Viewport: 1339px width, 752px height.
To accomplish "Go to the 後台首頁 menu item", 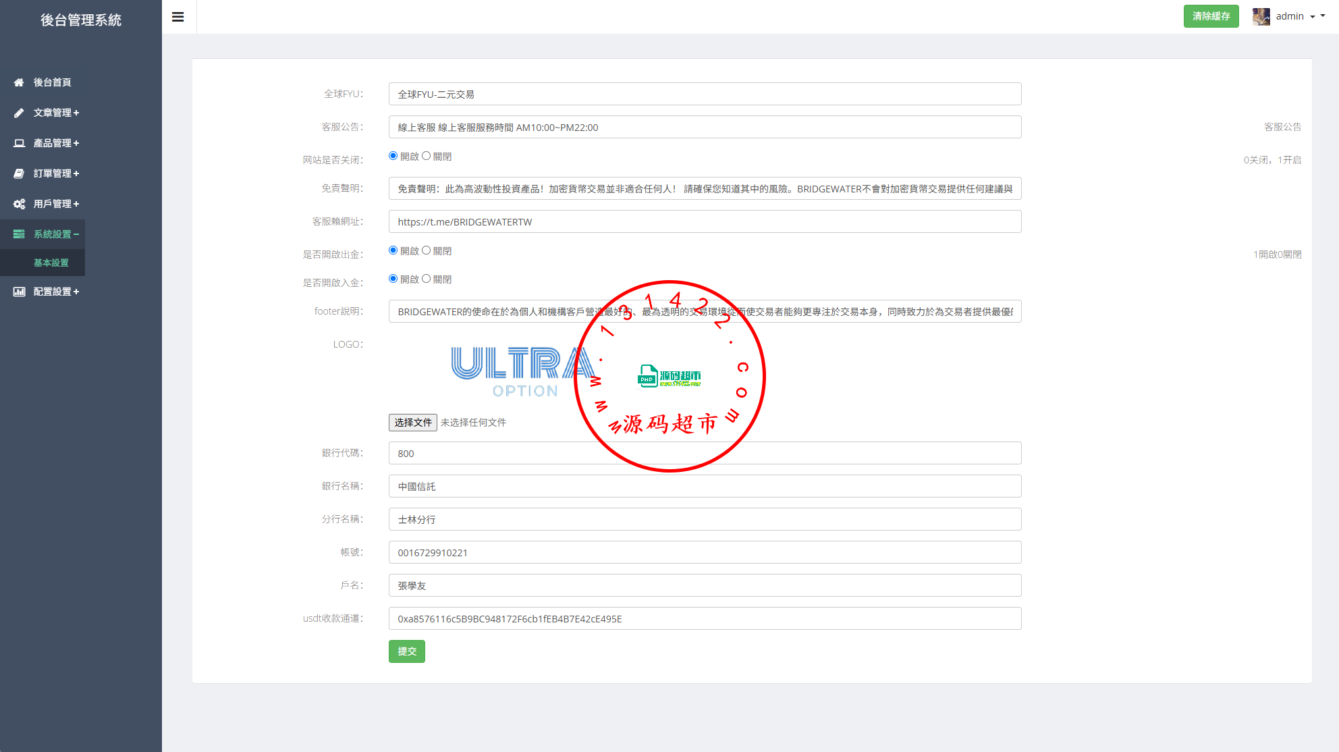I will click(x=52, y=82).
